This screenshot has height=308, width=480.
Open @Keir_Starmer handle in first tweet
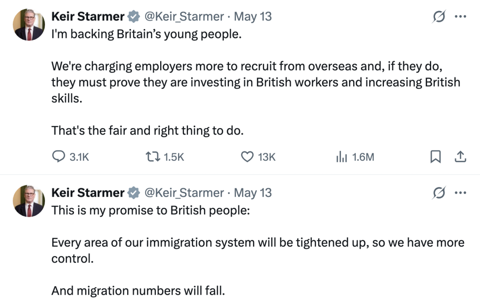click(184, 16)
